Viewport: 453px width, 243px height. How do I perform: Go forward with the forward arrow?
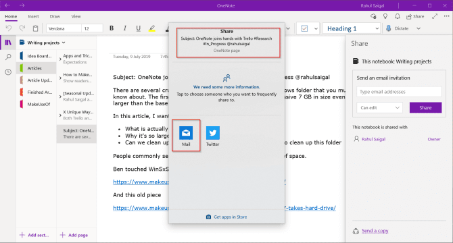click(22, 5)
